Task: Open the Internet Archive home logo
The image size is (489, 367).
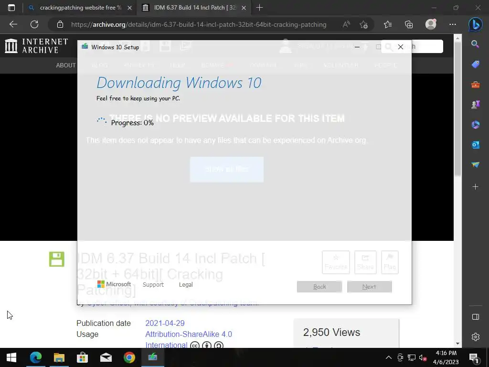Action: [36, 46]
